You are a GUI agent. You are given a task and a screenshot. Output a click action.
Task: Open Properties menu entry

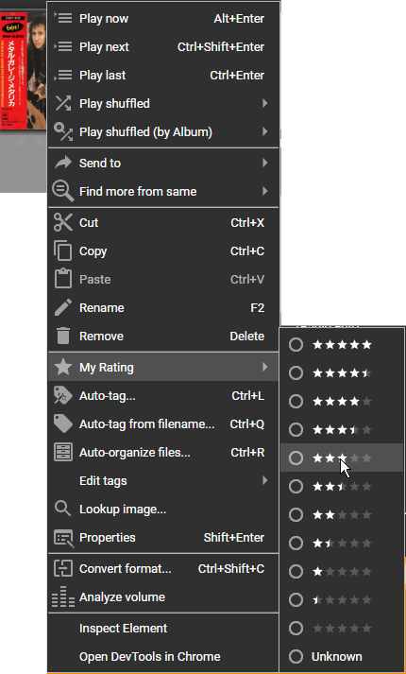tap(163, 537)
